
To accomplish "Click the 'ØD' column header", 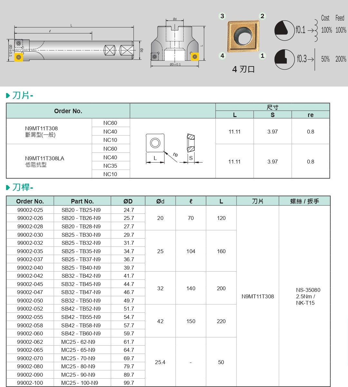I will click(128, 201).
